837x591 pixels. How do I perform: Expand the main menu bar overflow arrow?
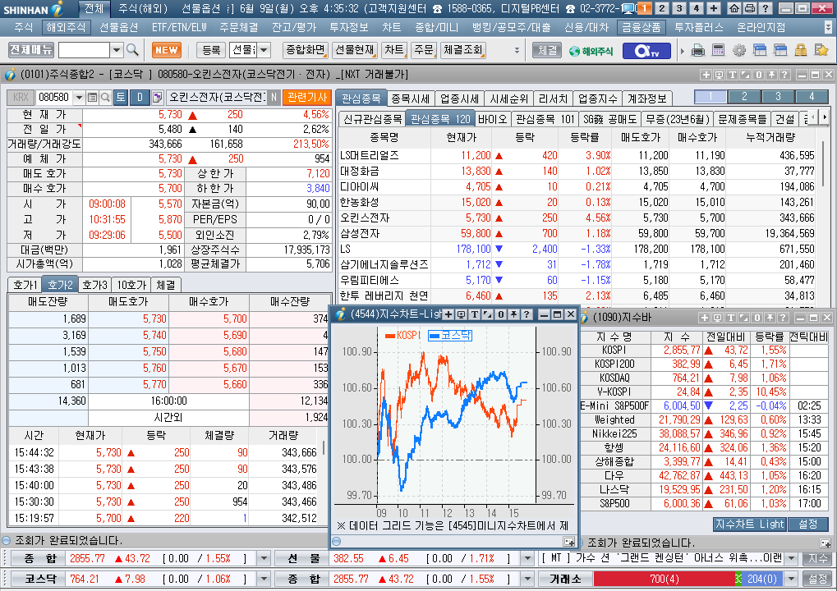tap(829, 27)
